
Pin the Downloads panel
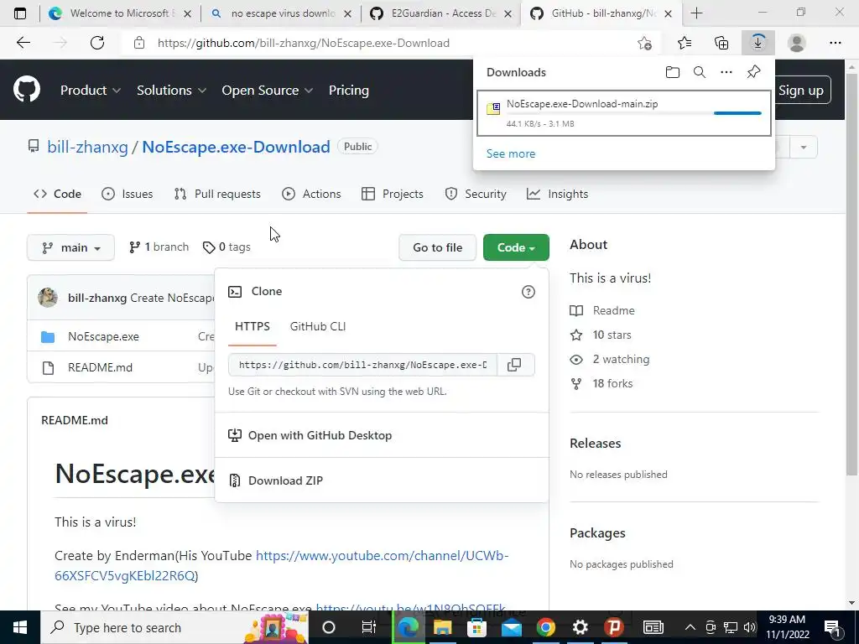coord(754,72)
